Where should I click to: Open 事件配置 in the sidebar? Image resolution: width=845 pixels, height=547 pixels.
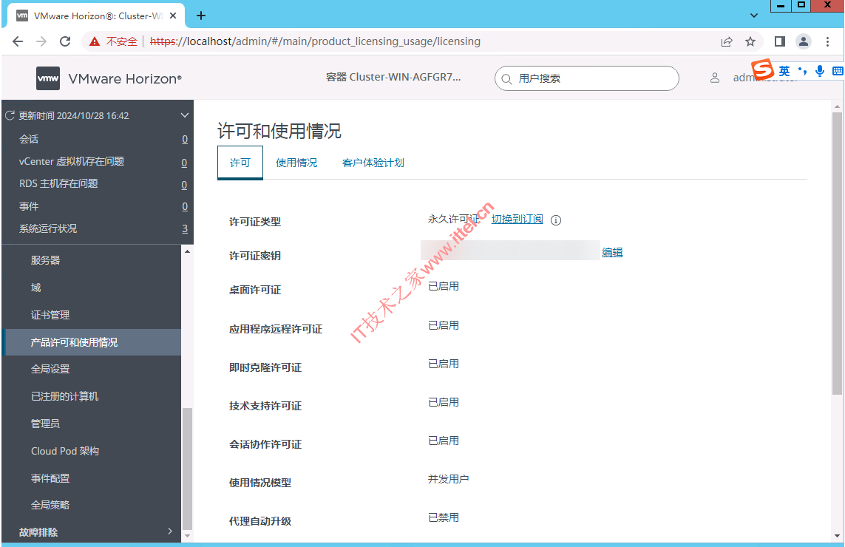tap(50, 478)
